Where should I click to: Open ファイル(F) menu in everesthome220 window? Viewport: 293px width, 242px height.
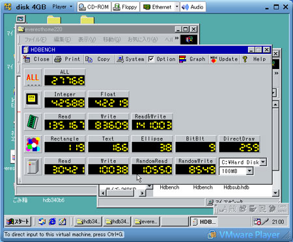click(x=35, y=40)
